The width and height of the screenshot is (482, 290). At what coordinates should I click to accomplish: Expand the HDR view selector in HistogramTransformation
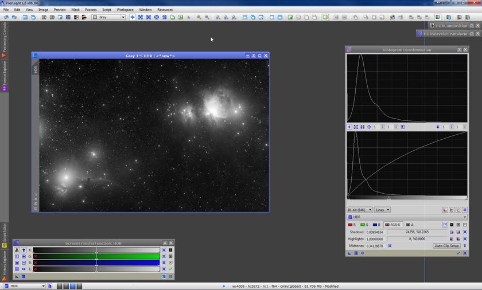(407, 217)
